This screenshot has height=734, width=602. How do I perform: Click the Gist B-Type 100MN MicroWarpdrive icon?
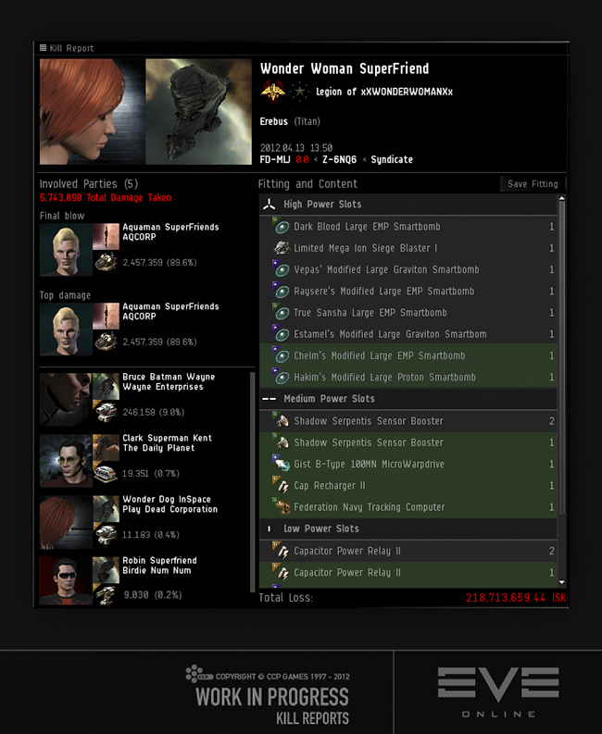282,464
